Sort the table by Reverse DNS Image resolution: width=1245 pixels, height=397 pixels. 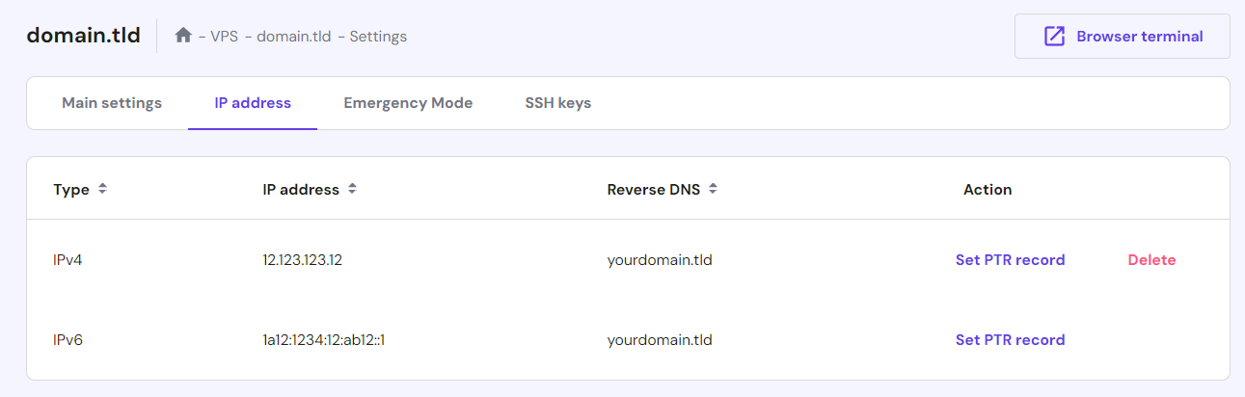[x=713, y=189]
